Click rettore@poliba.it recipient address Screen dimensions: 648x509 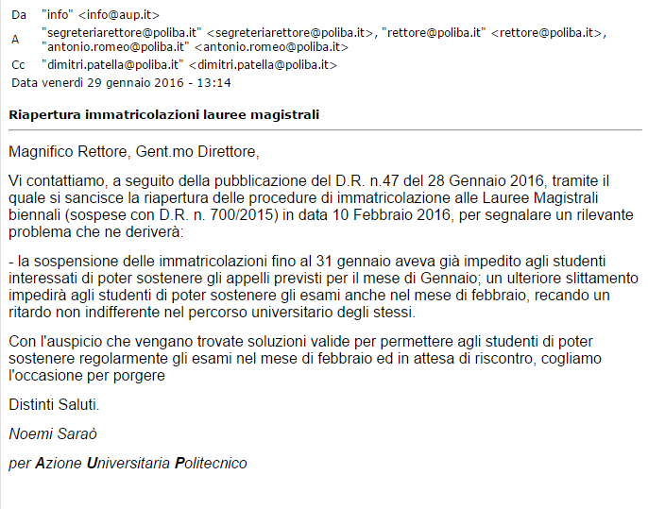(x=494, y=33)
